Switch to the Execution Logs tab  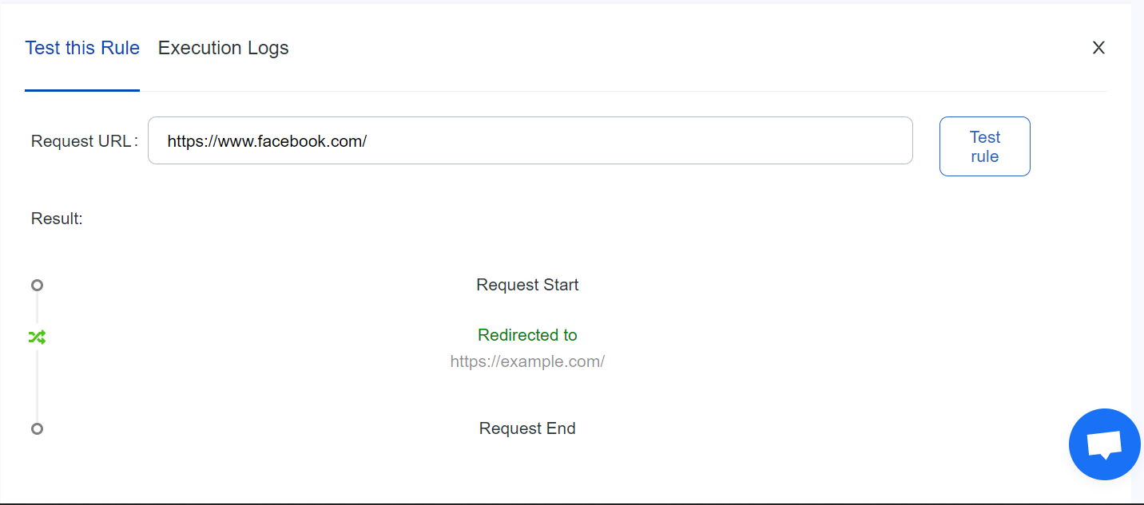(223, 48)
